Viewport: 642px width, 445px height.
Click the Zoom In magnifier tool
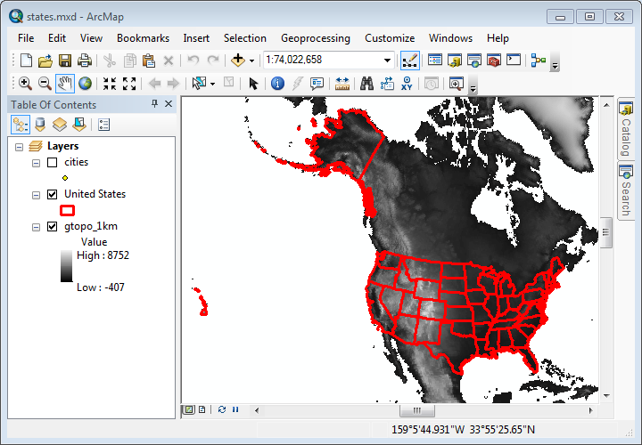(25, 84)
